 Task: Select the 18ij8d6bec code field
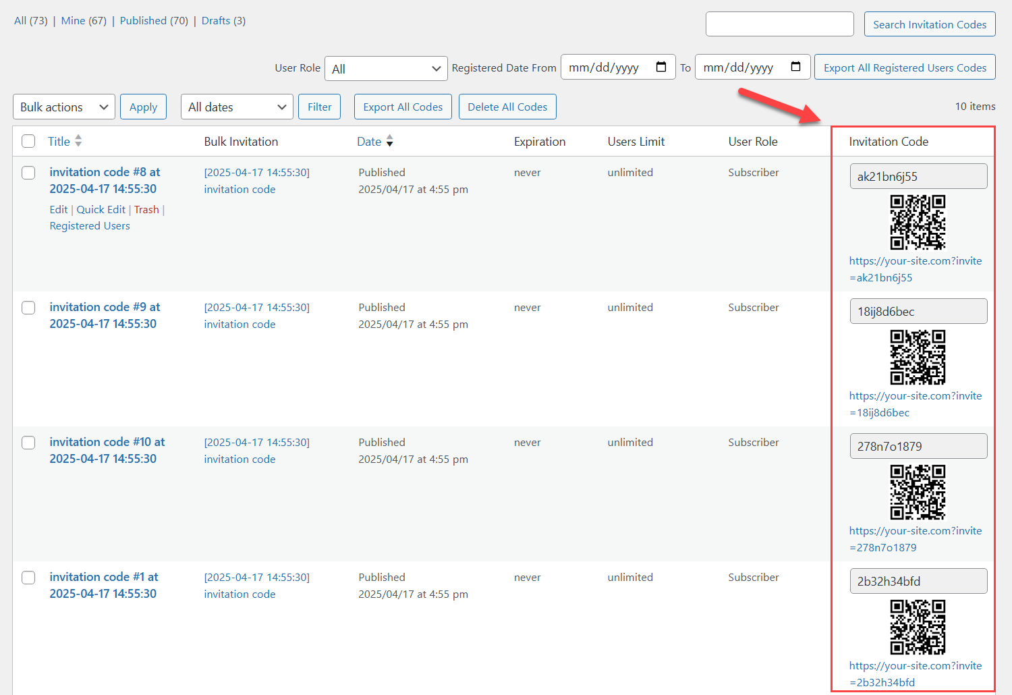[x=918, y=311]
